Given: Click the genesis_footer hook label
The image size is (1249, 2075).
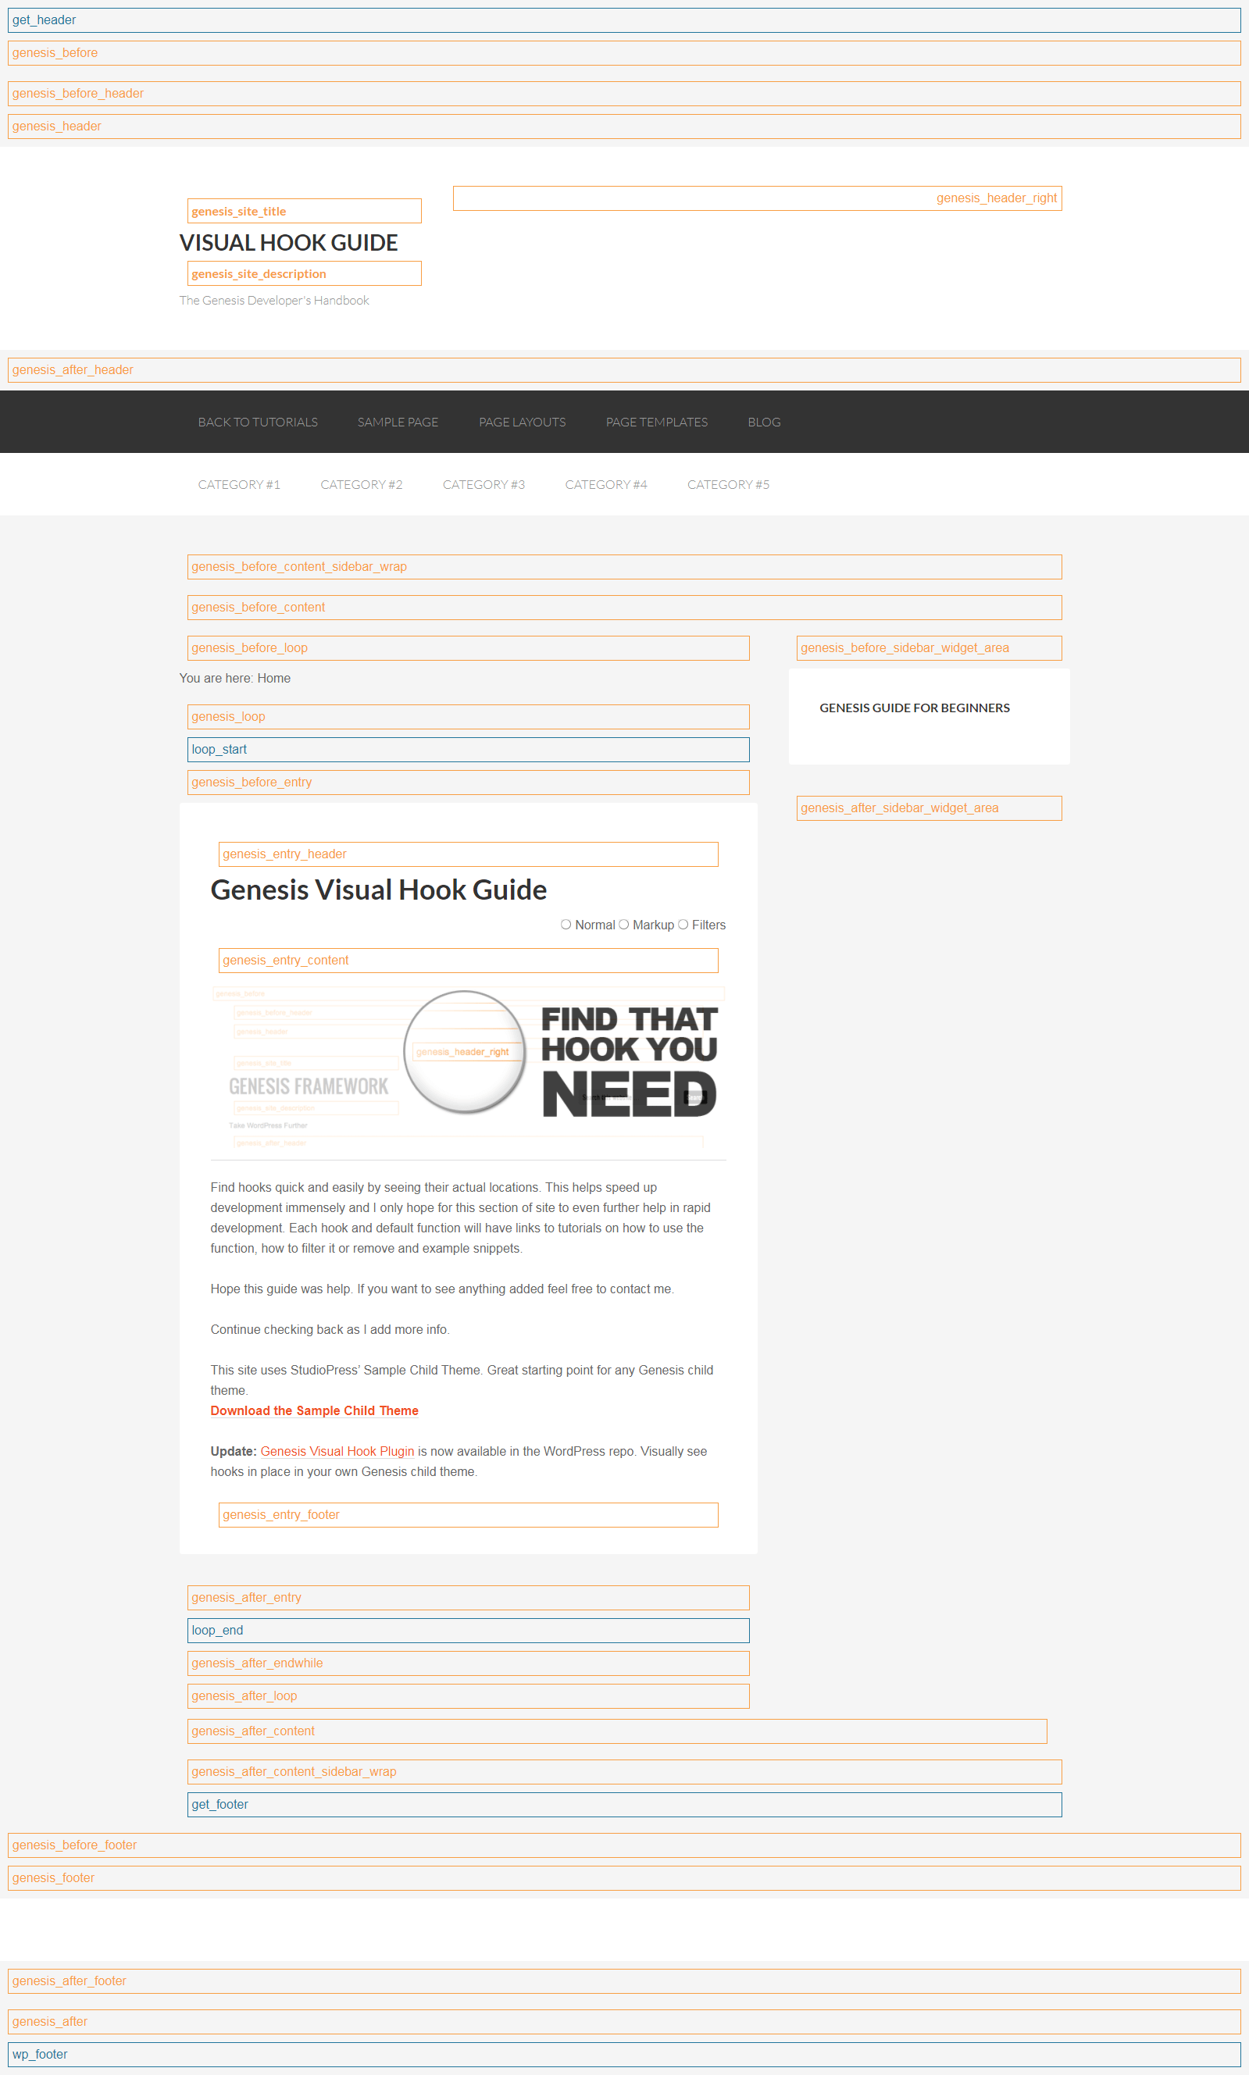Looking at the screenshot, I should [625, 1878].
